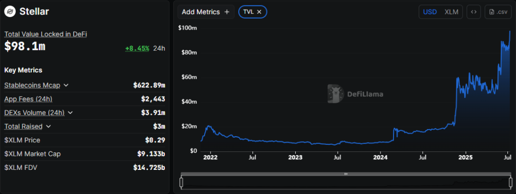Click the App Fees (24h) label
Viewport: 516px width, 194px height.
(x=28, y=99)
